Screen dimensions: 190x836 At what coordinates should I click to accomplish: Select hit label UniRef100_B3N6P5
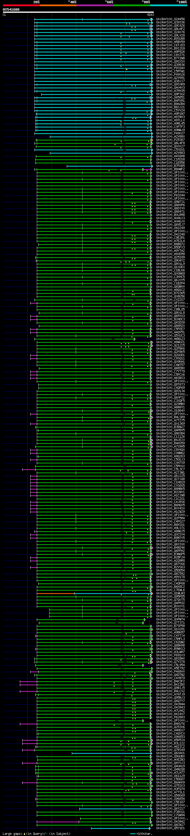pyautogui.click(x=170, y=554)
